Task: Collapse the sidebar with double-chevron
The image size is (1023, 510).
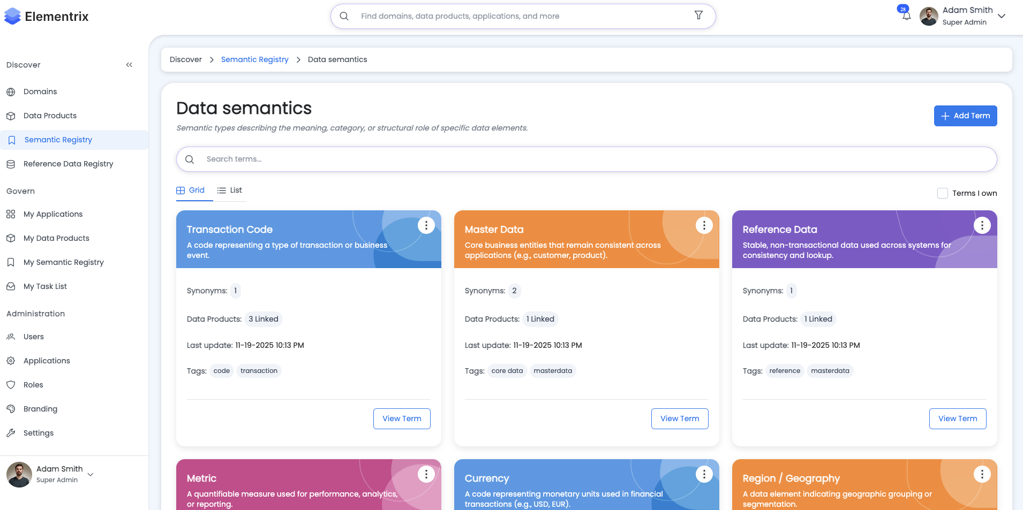Action: [x=129, y=65]
